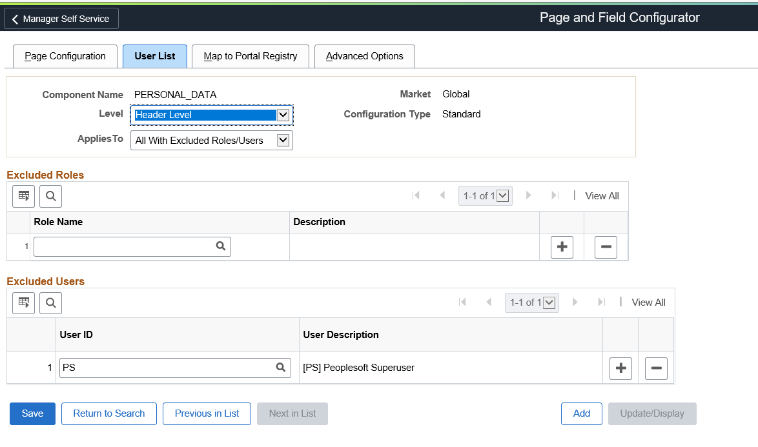Open the Role Name lookup magnifier
This screenshot has height=447, width=758.
coord(221,246)
